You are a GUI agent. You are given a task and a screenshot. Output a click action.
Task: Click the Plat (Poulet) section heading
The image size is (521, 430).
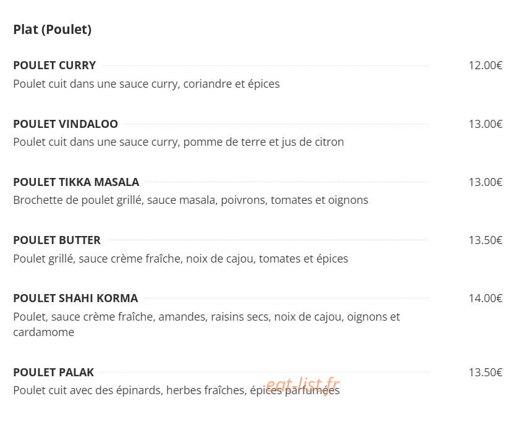coord(52,30)
